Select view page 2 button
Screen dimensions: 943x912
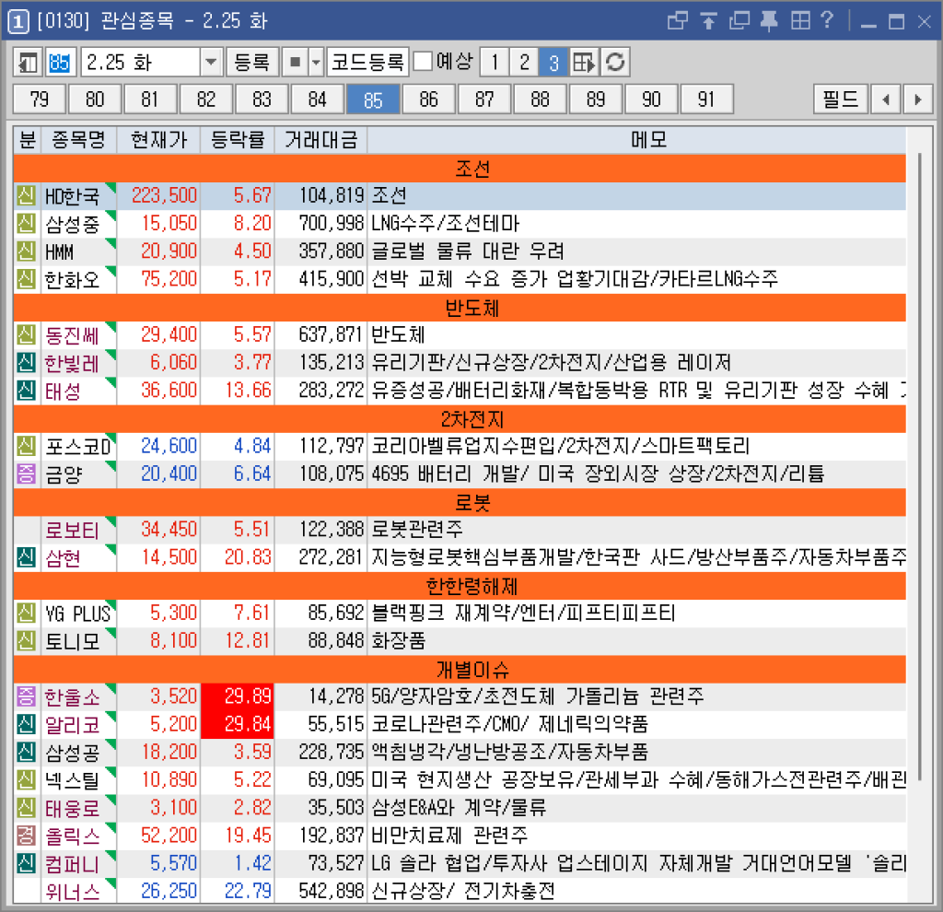click(524, 62)
